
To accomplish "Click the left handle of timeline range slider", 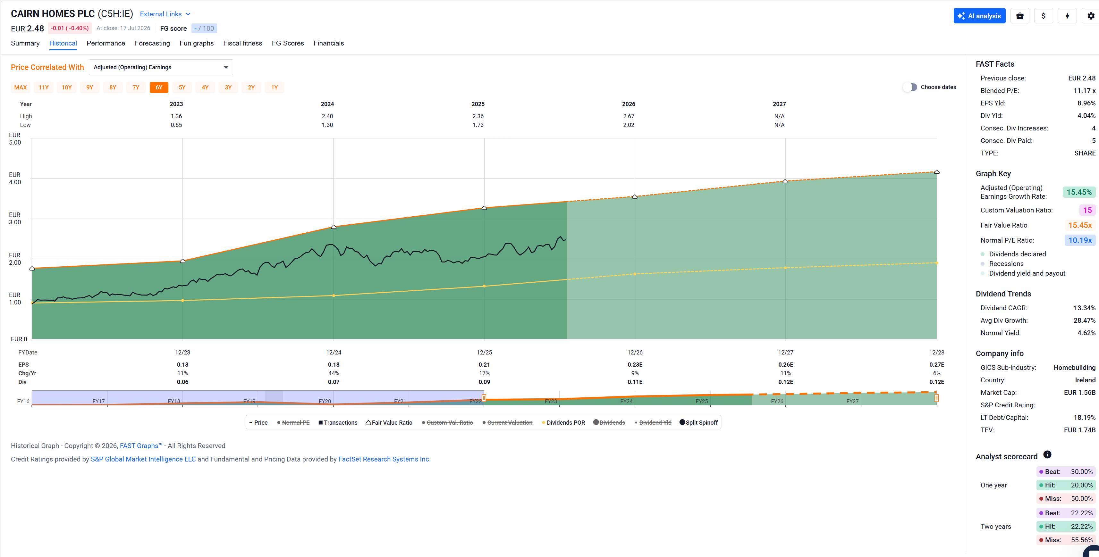I will tap(484, 398).
